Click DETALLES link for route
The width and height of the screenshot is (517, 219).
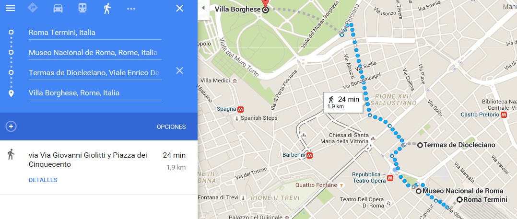[43, 180]
